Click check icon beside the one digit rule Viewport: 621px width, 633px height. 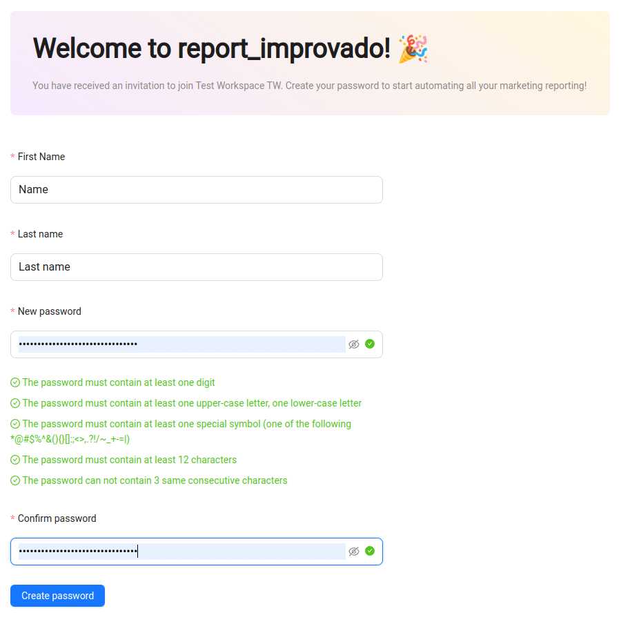(x=15, y=382)
